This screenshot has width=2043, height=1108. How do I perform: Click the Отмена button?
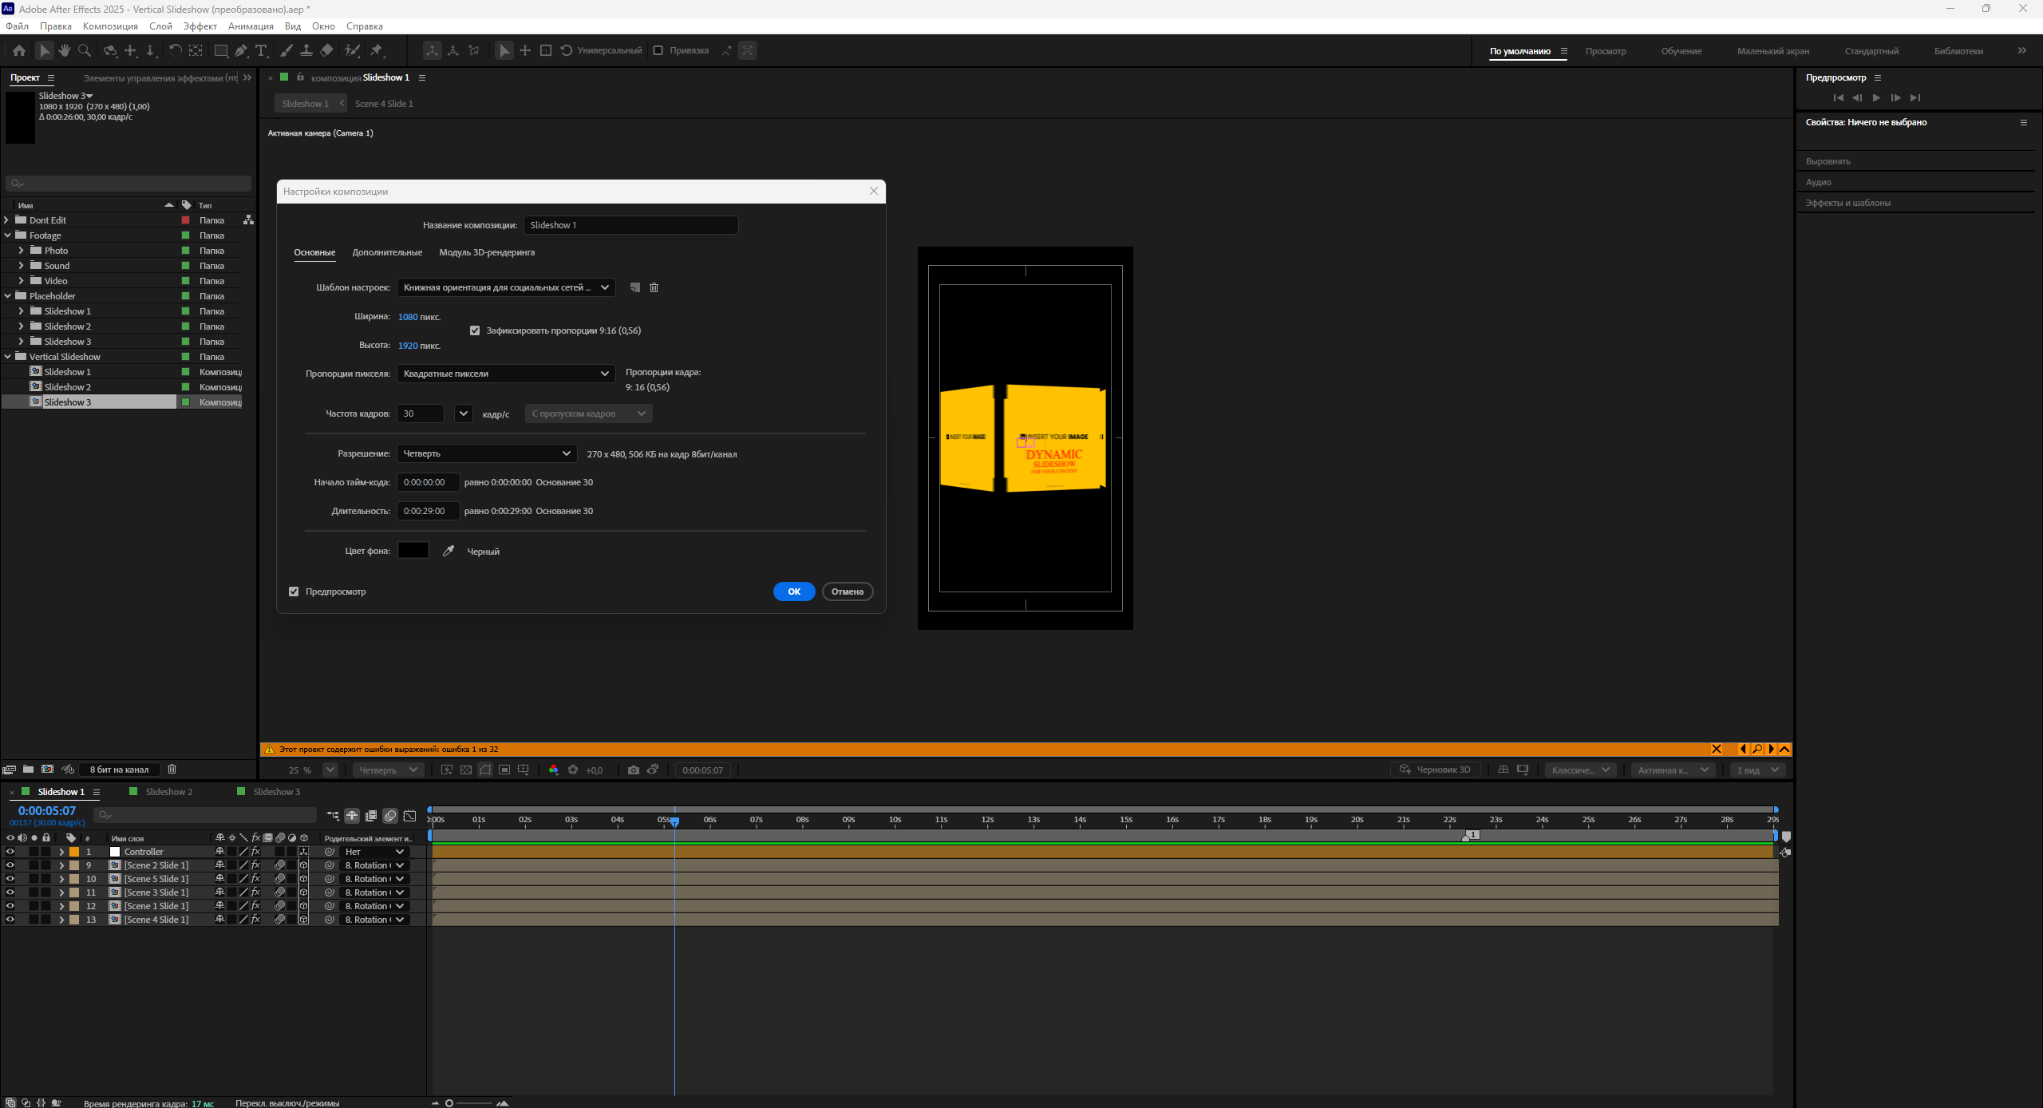pyautogui.click(x=847, y=592)
